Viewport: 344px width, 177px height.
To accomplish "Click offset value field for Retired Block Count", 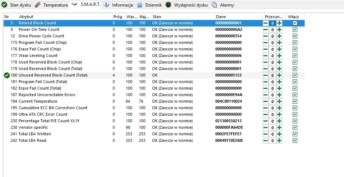I will coord(273,23).
